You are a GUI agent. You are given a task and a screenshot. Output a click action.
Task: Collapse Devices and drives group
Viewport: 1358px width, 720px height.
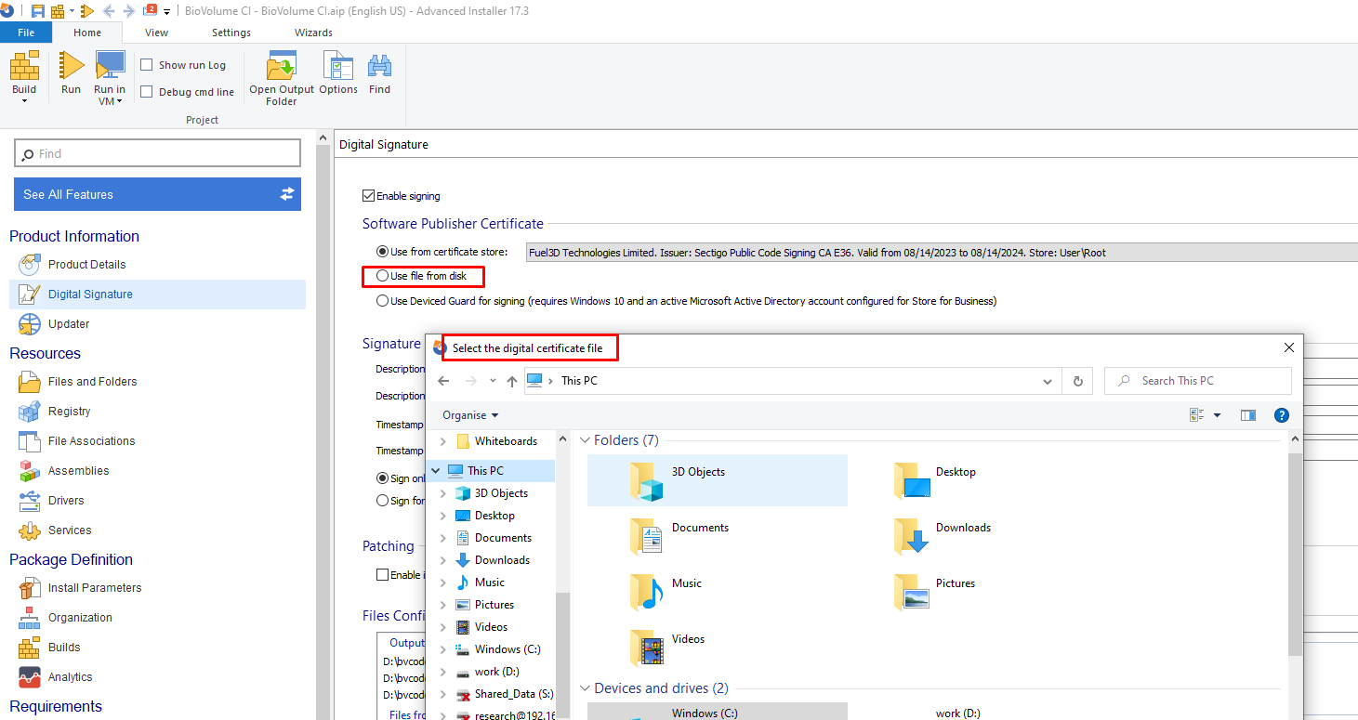coord(586,688)
